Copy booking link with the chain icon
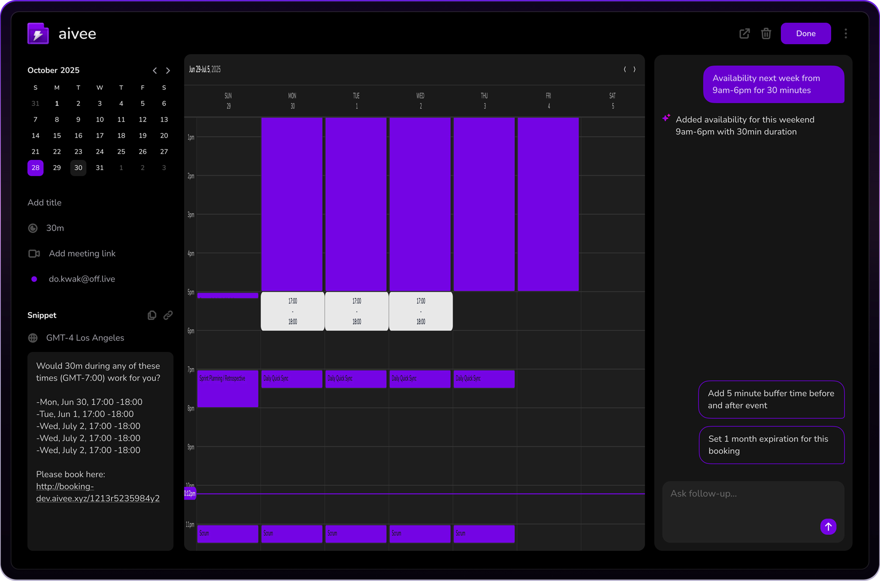880x581 pixels. 169,315
